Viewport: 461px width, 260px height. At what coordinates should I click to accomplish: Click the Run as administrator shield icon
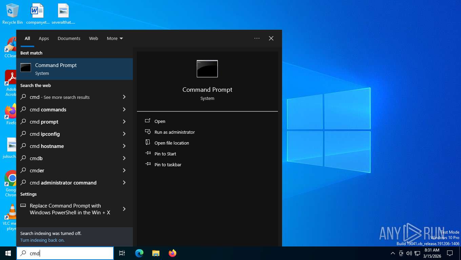[x=147, y=132]
